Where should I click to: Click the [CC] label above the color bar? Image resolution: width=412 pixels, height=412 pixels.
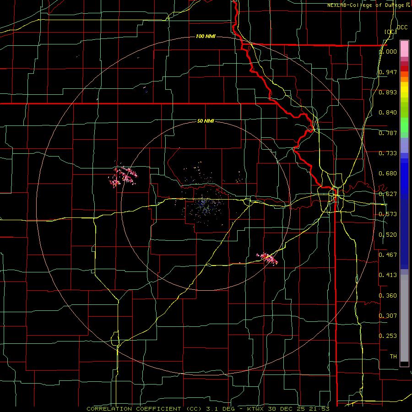[390, 32]
